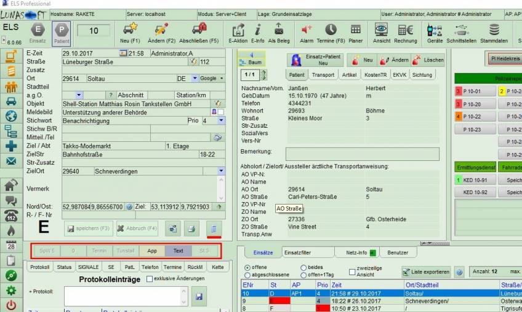522x312 pixels.
Task: Enable exklusive Änderungen checkbox
Action: click(150, 279)
